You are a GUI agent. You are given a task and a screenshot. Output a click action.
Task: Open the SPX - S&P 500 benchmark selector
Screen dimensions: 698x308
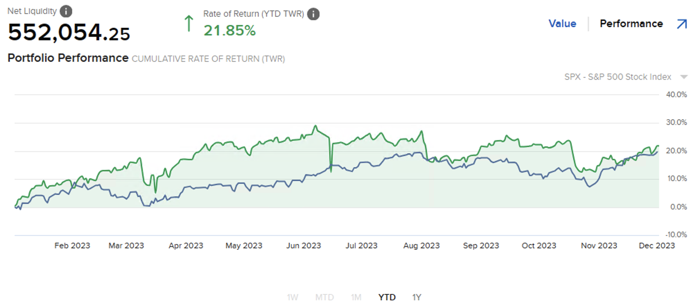tap(618, 77)
